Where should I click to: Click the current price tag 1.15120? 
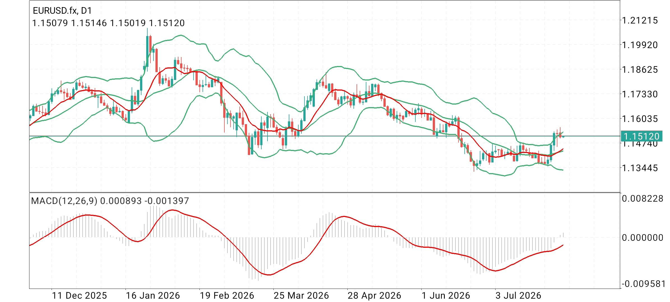click(x=641, y=136)
